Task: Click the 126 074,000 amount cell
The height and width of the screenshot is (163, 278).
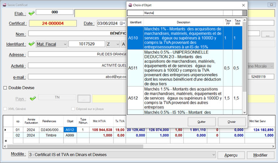Action: [158, 130]
